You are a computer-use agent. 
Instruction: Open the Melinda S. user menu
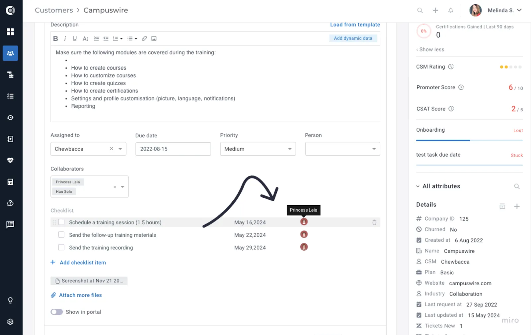(496, 10)
